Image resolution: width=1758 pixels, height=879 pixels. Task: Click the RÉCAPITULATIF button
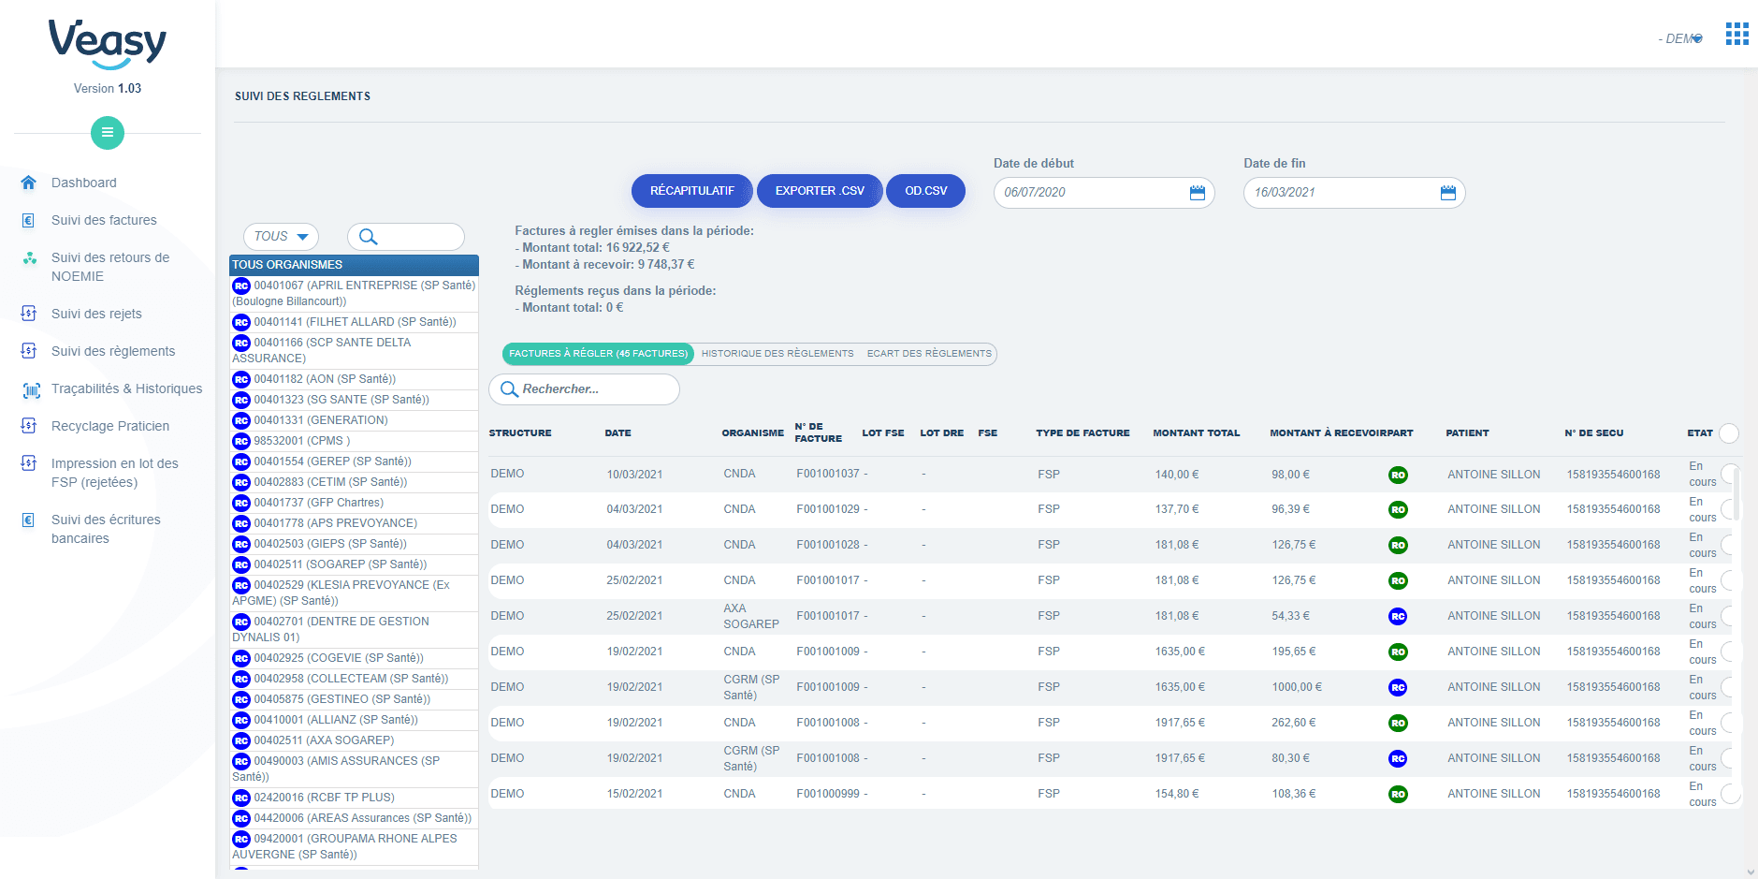(691, 191)
